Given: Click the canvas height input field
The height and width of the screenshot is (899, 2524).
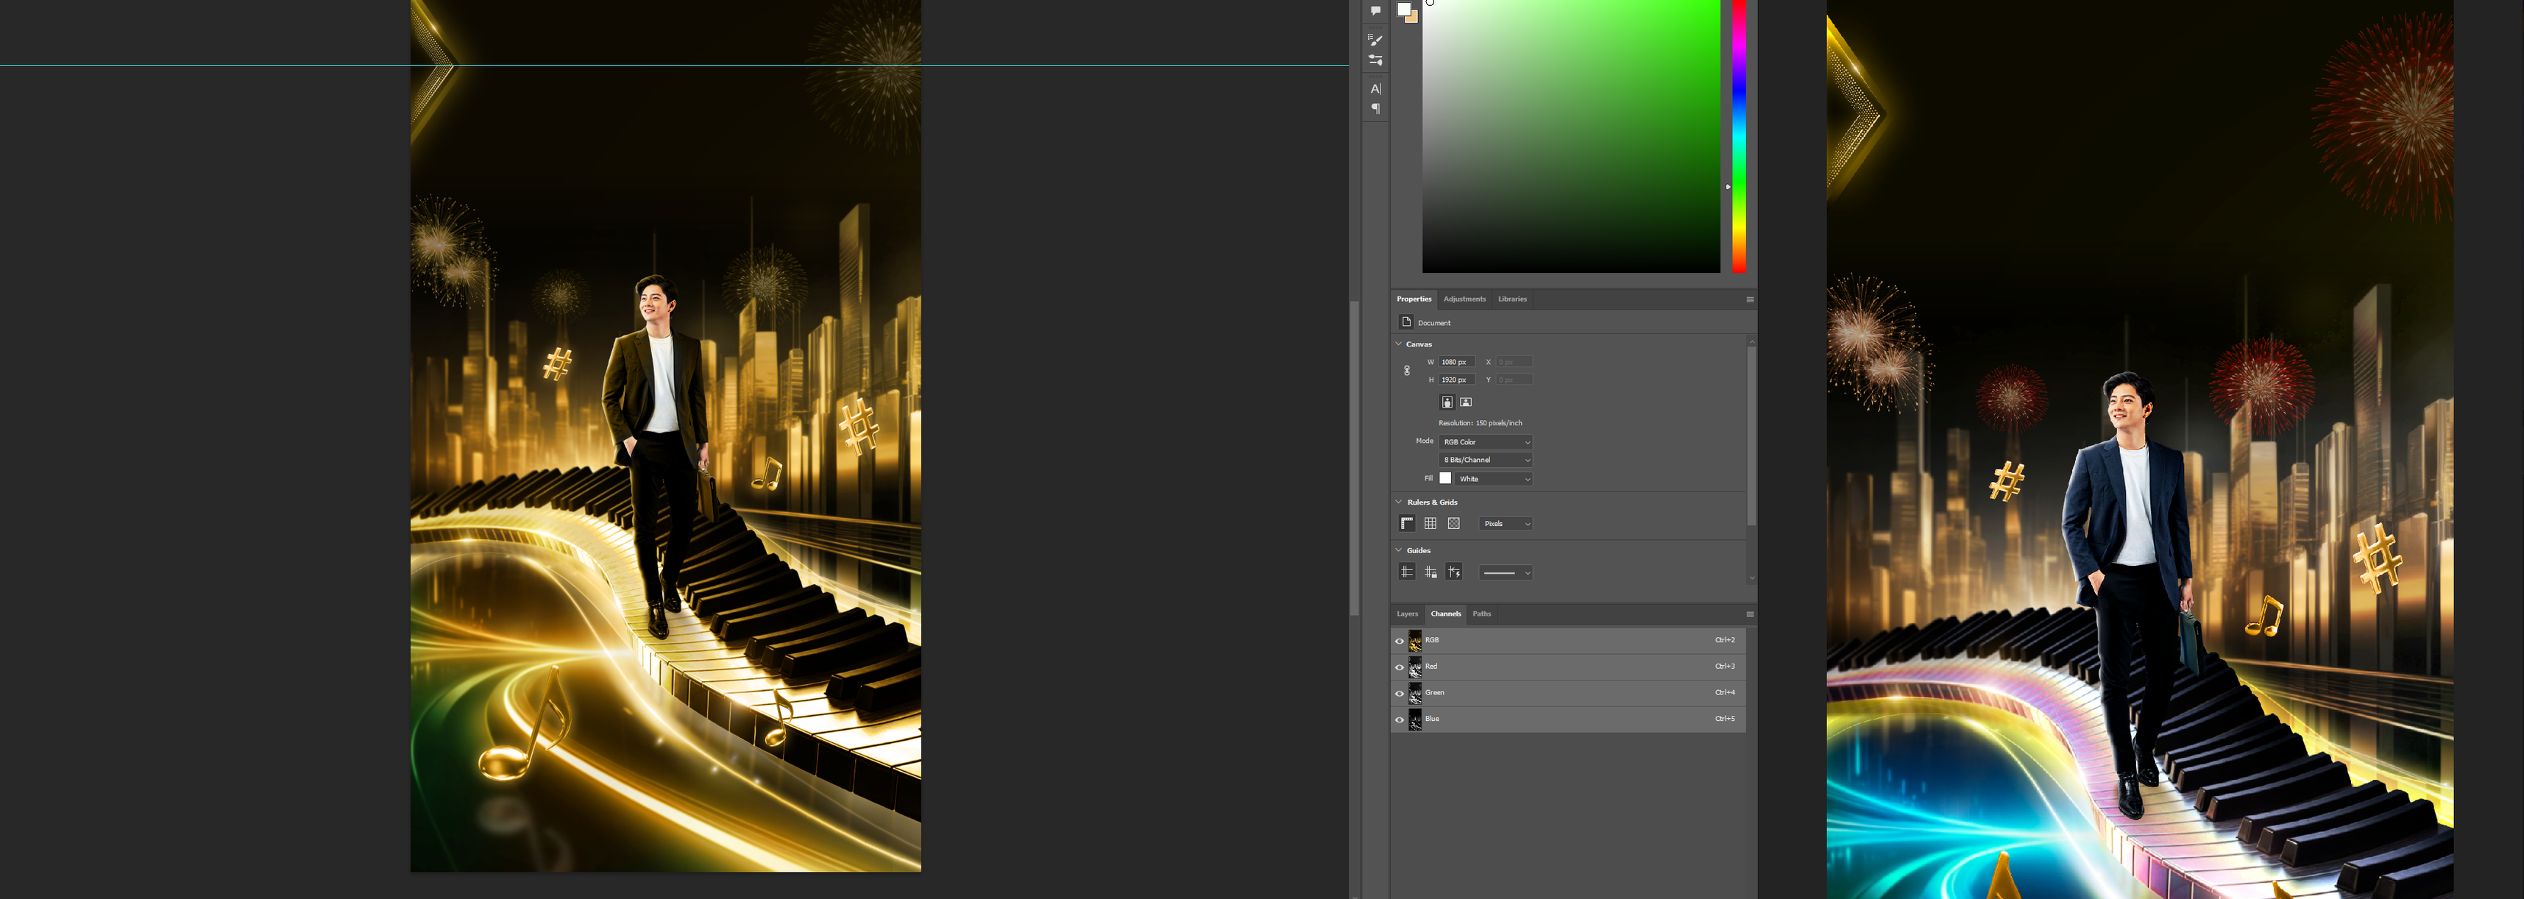Looking at the screenshot, I should coord(1456,380).
